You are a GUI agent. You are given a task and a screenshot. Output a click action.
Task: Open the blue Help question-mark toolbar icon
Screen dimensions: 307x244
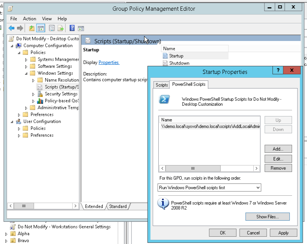(72, 28)
